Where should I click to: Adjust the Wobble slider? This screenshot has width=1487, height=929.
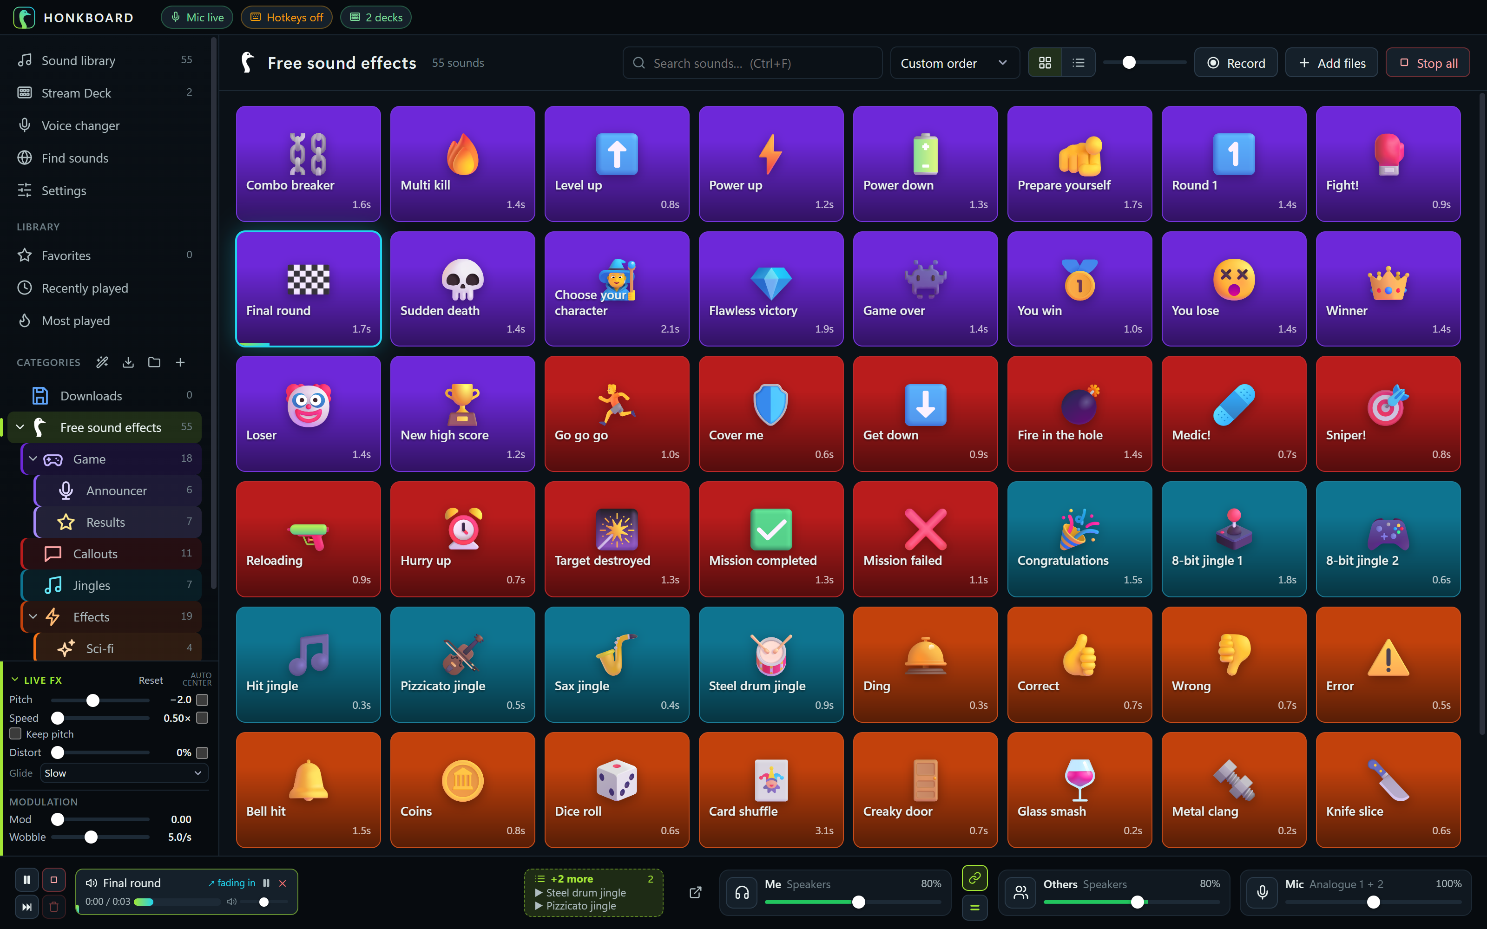click(100, 837)
